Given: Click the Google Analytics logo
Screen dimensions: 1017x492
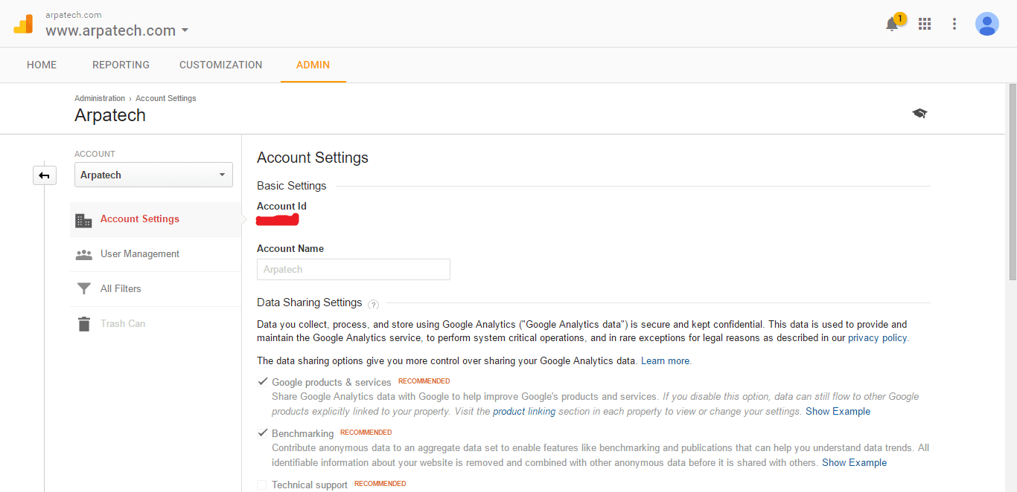Looking at the screenshot, I should click(23, 24).
